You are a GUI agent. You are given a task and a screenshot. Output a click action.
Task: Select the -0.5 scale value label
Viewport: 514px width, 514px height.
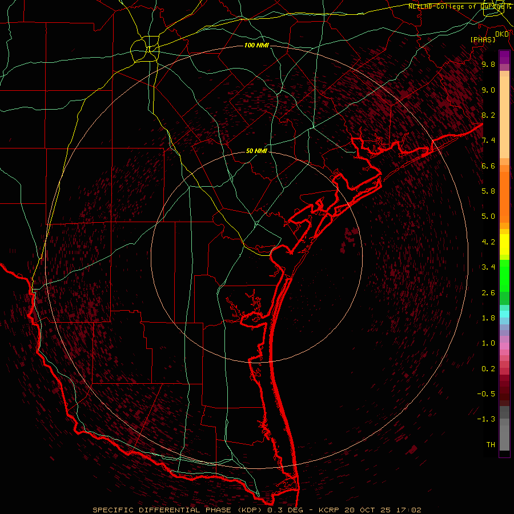coord(486,394)
